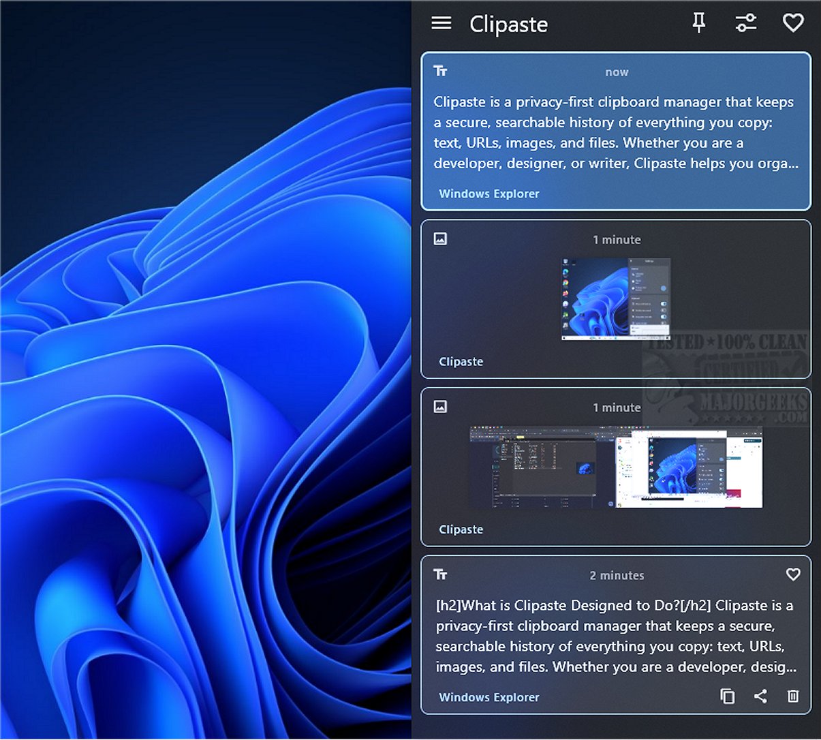This screenshot has height=740, width=821.
Task: Click the 'Clipaste' app title in header
Action: pos(509,24)
